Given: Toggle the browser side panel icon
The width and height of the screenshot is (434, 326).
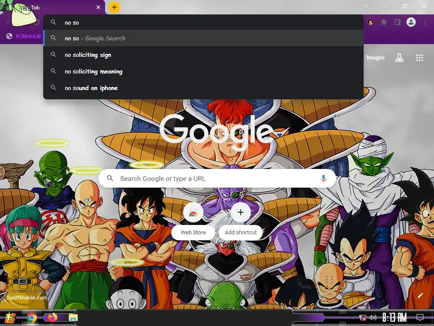Looking at the screenshot, I should pyautogui.click(x=398, y=22).
